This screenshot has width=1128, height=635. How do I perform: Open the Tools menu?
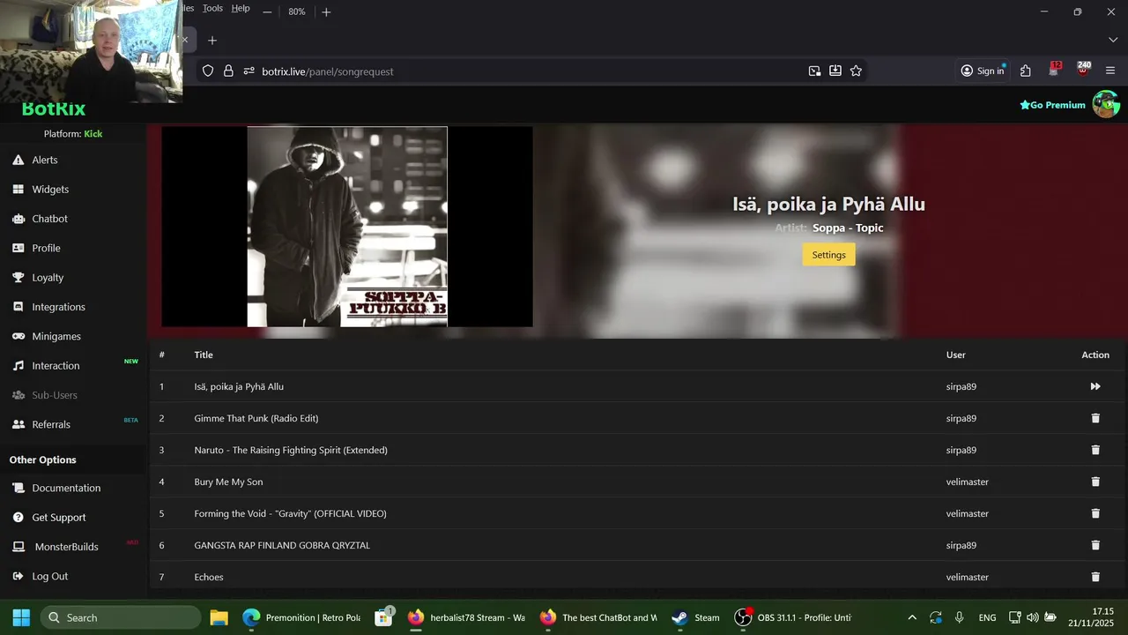212,8
